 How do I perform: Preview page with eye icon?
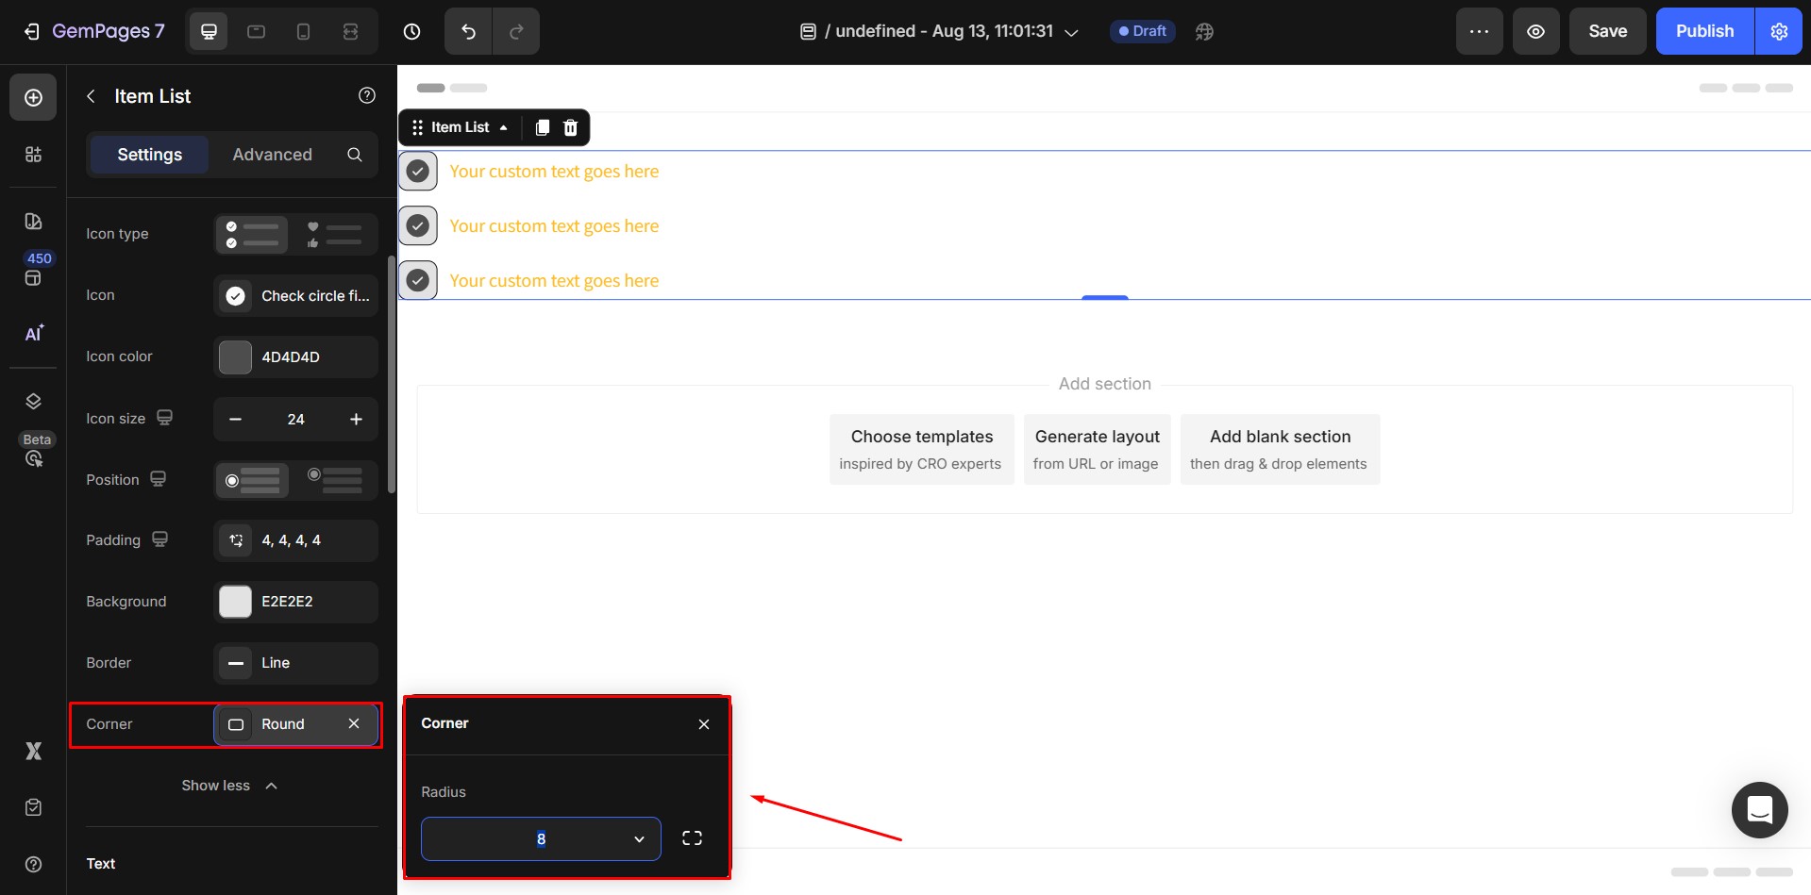tap(1535, 31)
